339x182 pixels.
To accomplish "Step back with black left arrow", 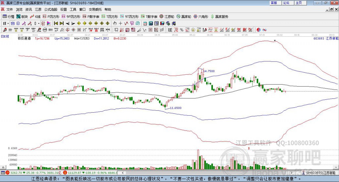I will click(68, 23).
